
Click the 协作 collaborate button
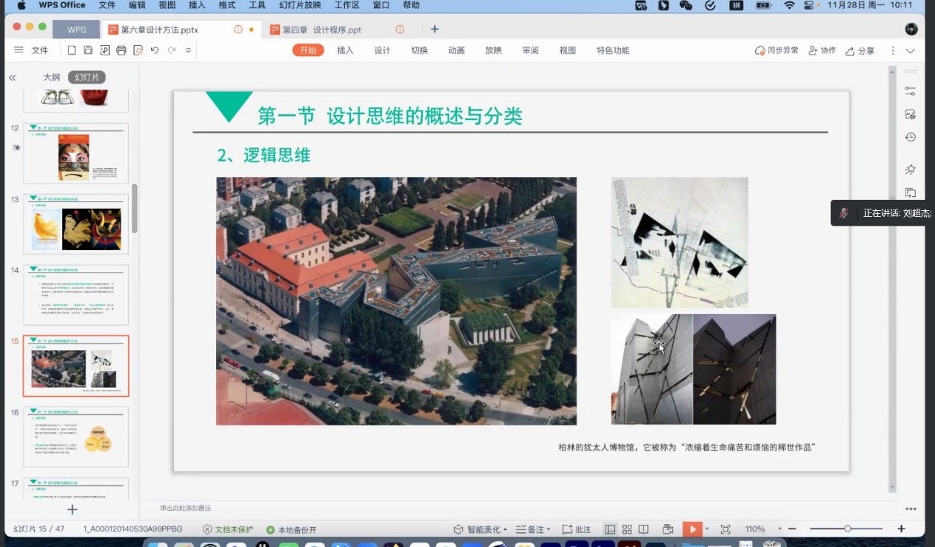click(822, 50)
